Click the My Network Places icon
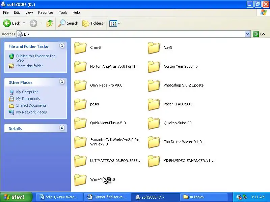270x202 pixels. point(11,112)
